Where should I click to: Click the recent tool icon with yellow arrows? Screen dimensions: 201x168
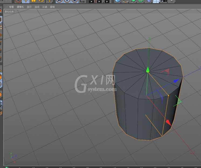pyautogui.click(x=49, y=1)
